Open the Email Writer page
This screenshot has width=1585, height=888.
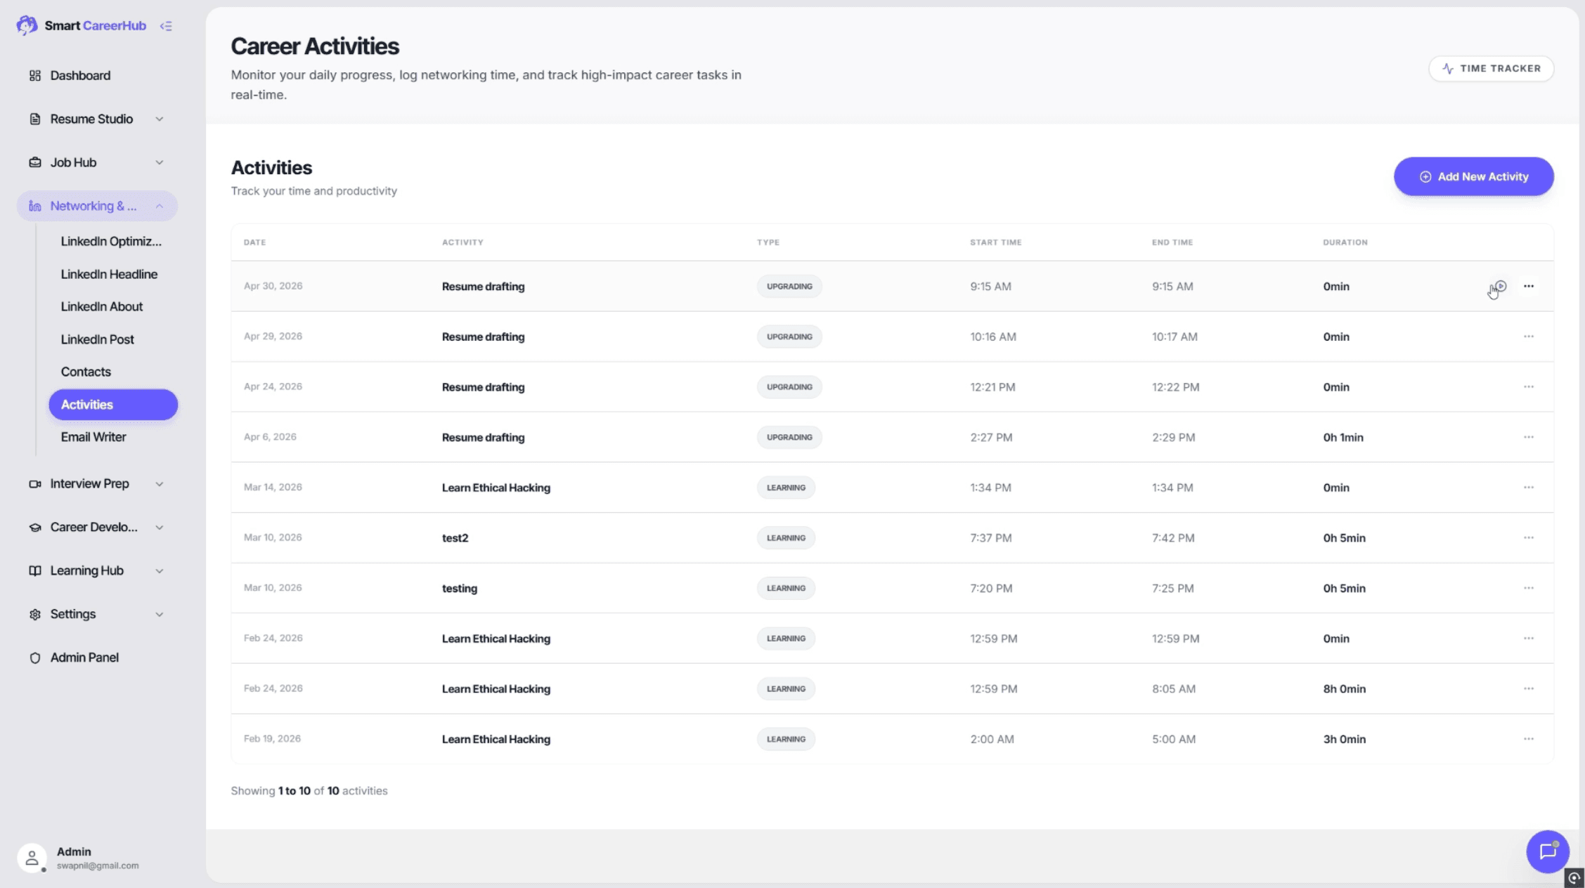tap(112, 437)
